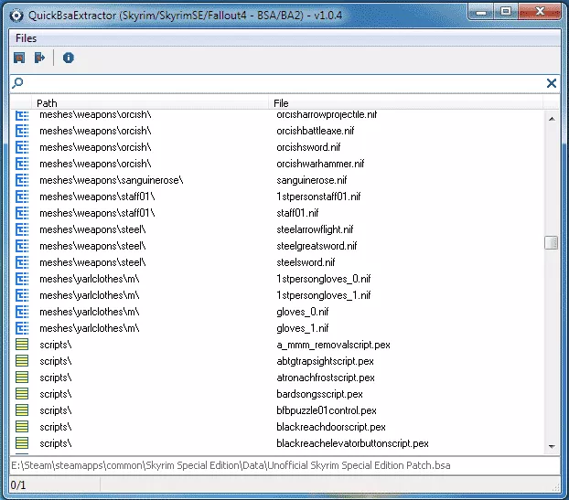This screenshot has width=569, height=500.
Task: Open the Files menu
Action: [x=27, y=38]
